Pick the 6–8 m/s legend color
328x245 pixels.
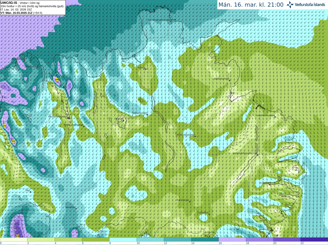click(96, 240)
